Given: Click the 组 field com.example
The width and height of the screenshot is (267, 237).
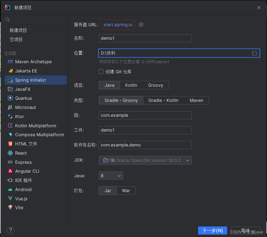Looking at the screenshot, I should click(x=145, y=115).
